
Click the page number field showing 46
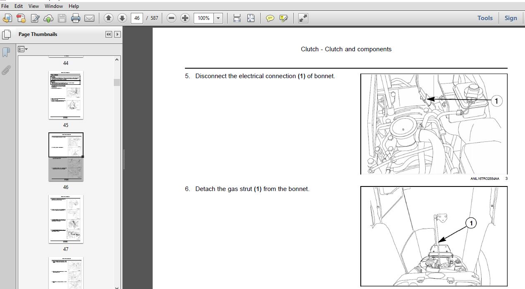pyautogui.click(x=137, y=18)
